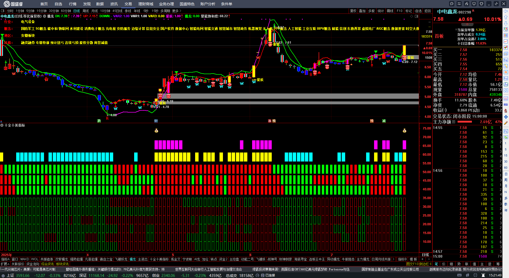Open the message center chat icon

[x=452, y=4]
